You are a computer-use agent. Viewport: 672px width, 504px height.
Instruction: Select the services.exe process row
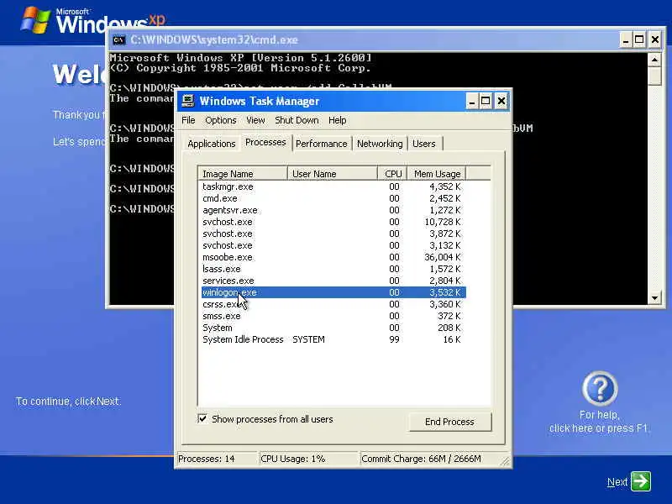pos(333,281)
